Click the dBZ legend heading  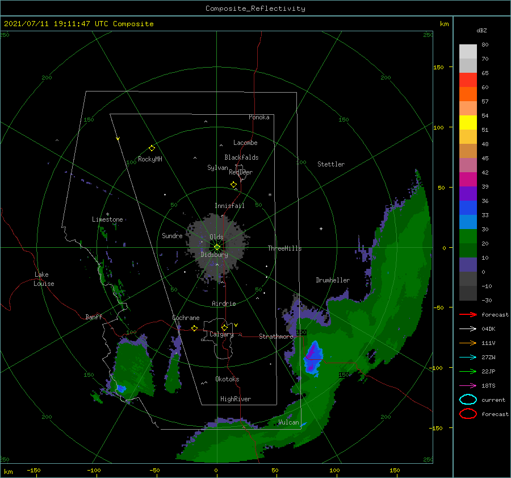pos(481,30)
